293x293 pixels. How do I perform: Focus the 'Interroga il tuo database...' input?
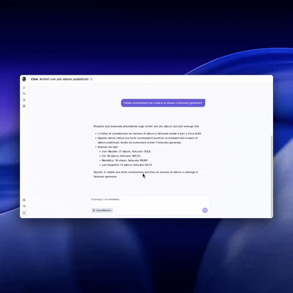pos(150,199)
